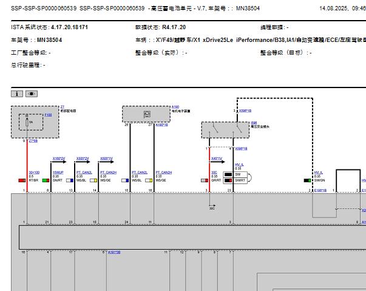Open the HV_IL link above SW/GN
The height and width of the screenshot is (291, 366).
319,173
